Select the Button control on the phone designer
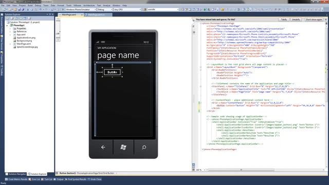329x185 pixels. click(112, 72)
